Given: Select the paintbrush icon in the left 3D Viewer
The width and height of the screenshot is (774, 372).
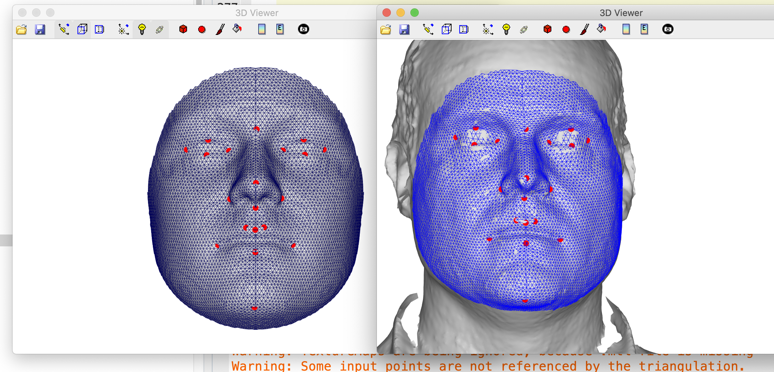Looking at the screenshot, I should click(220, 29).
